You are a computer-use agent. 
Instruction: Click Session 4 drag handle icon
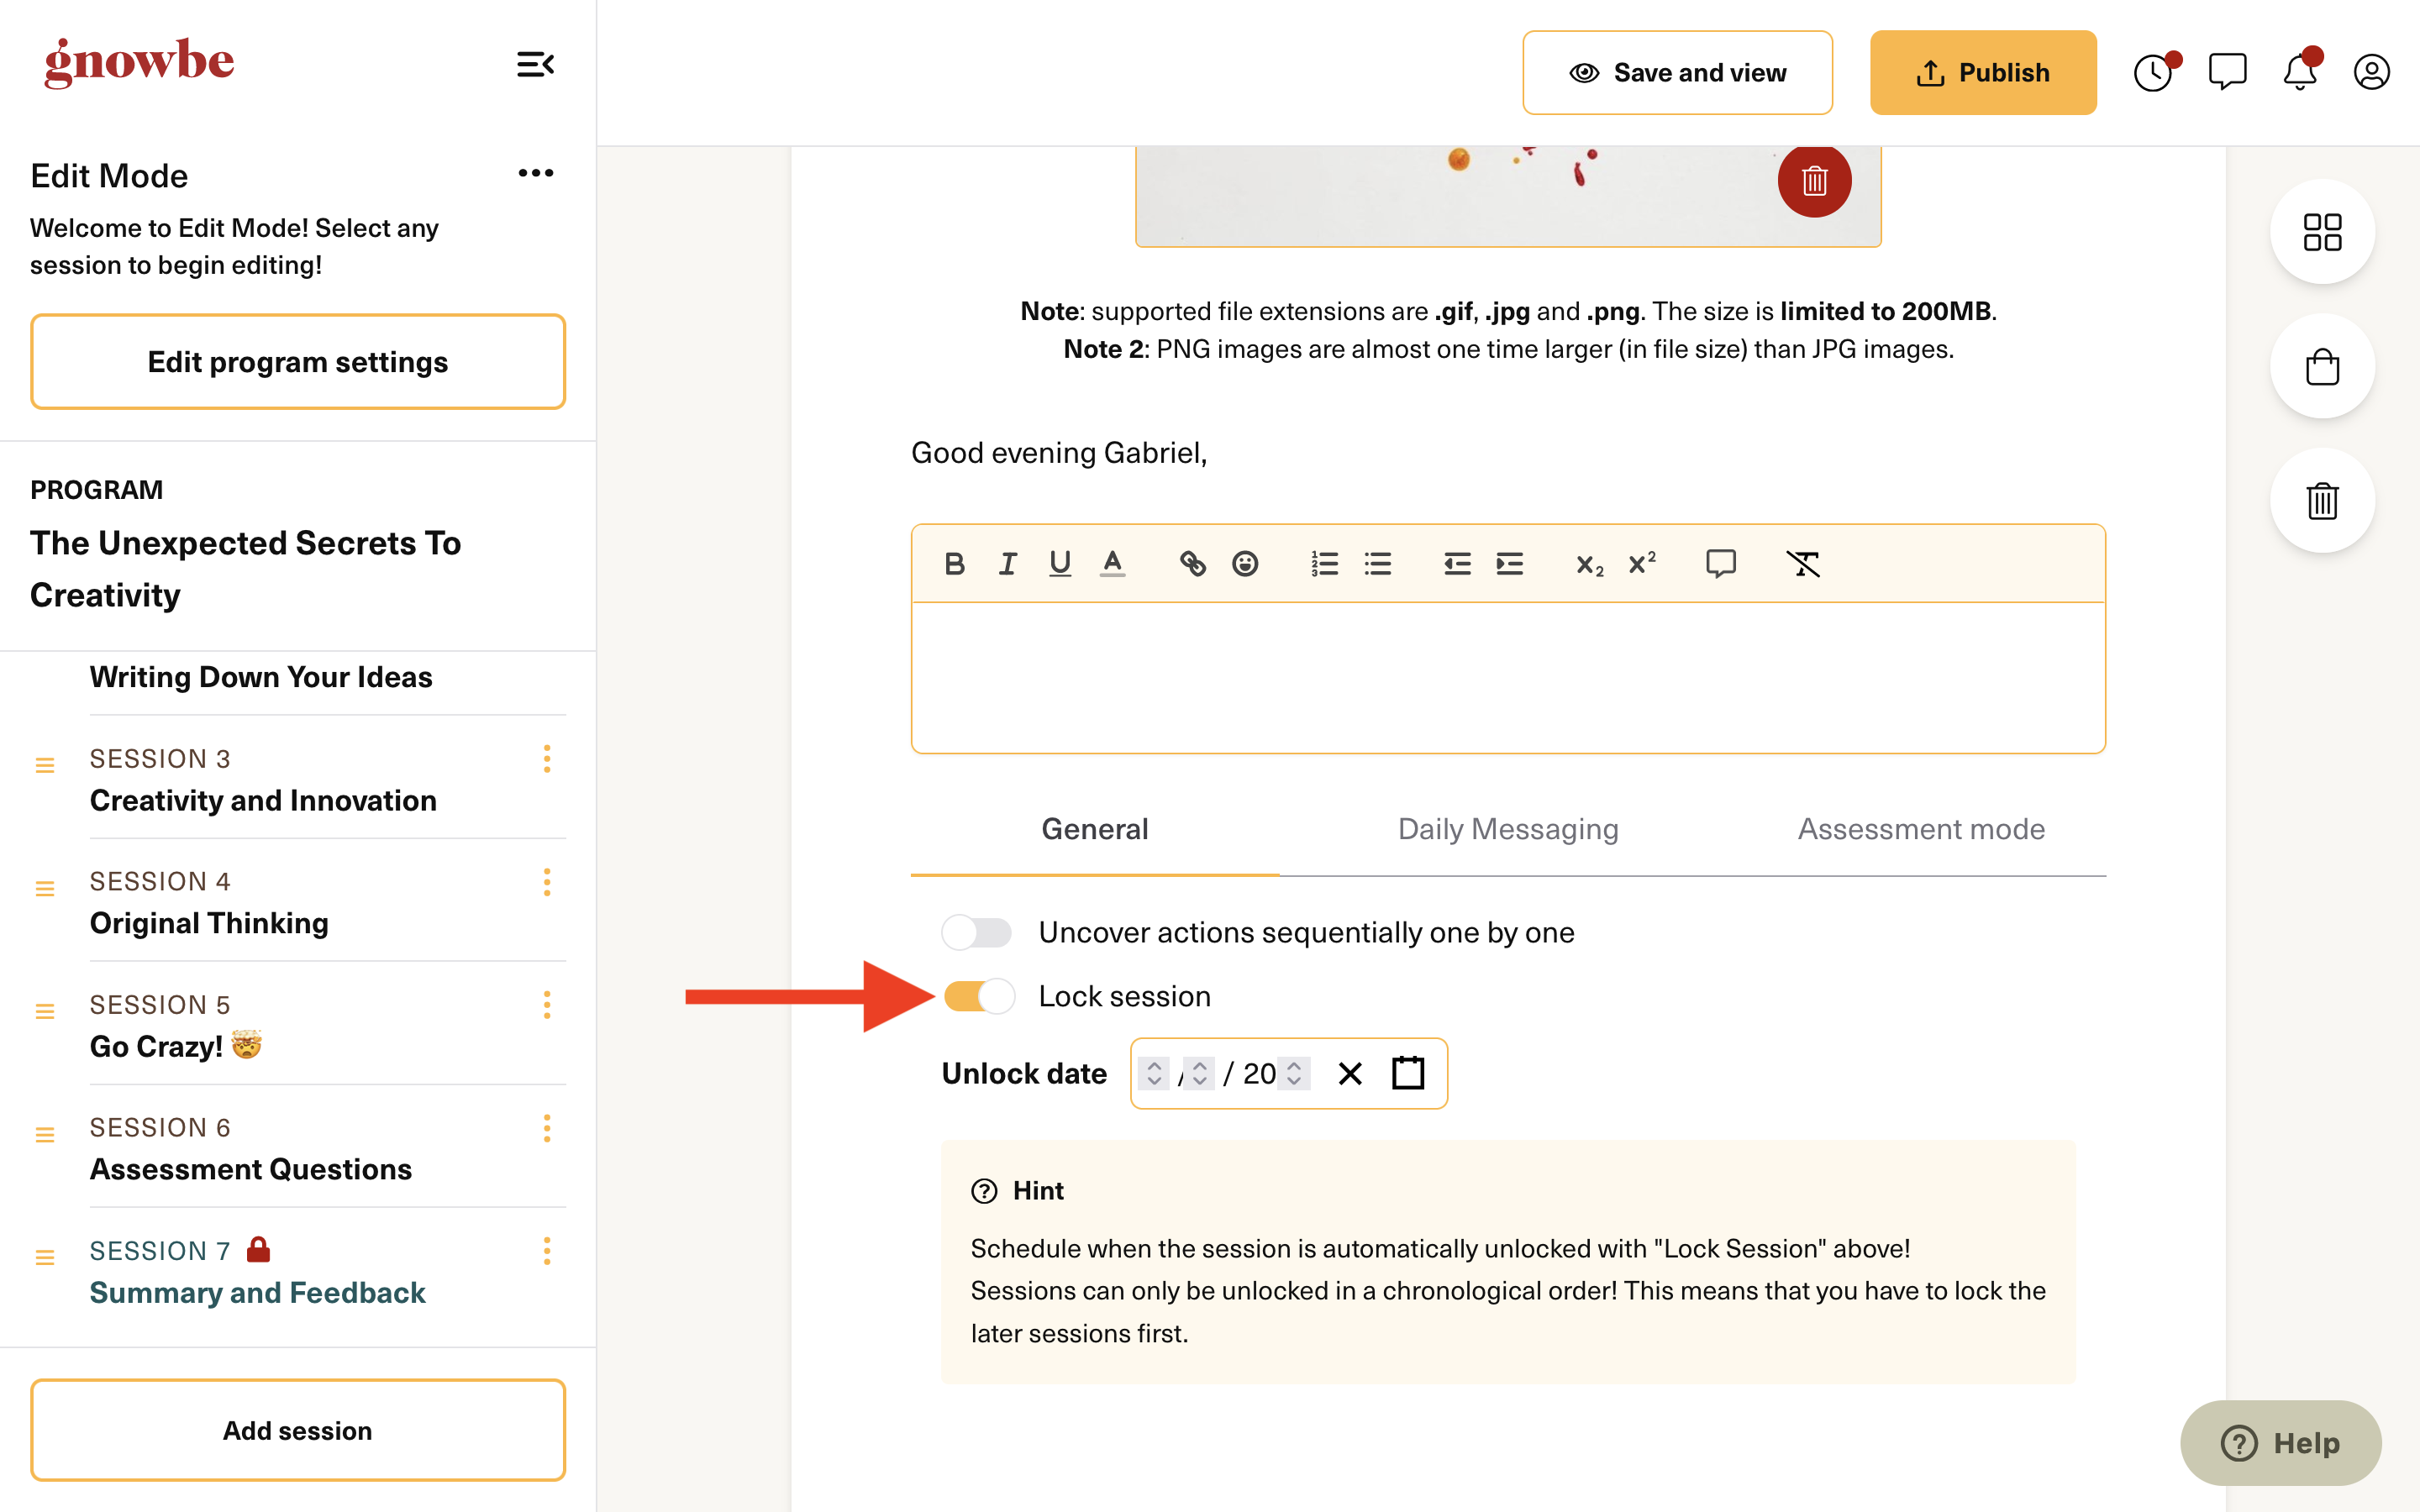pos(45,888)
